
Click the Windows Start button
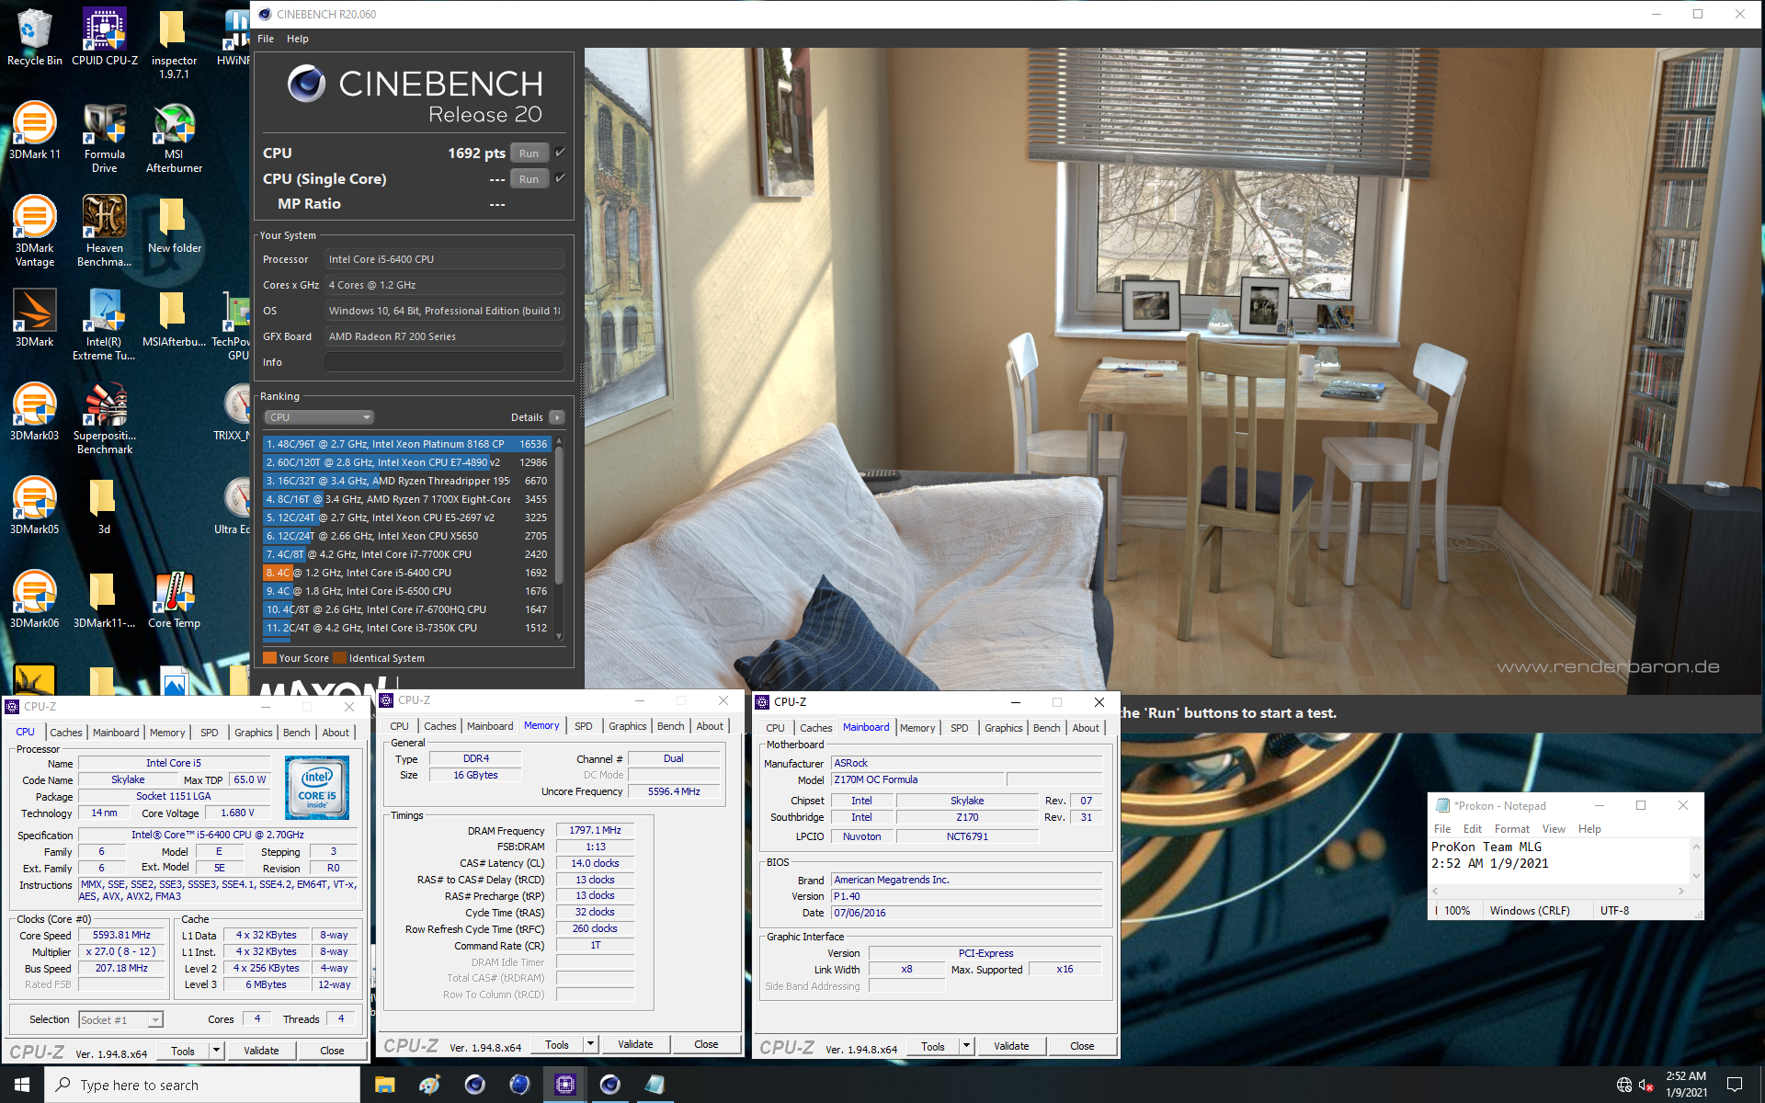point(22,1085)
